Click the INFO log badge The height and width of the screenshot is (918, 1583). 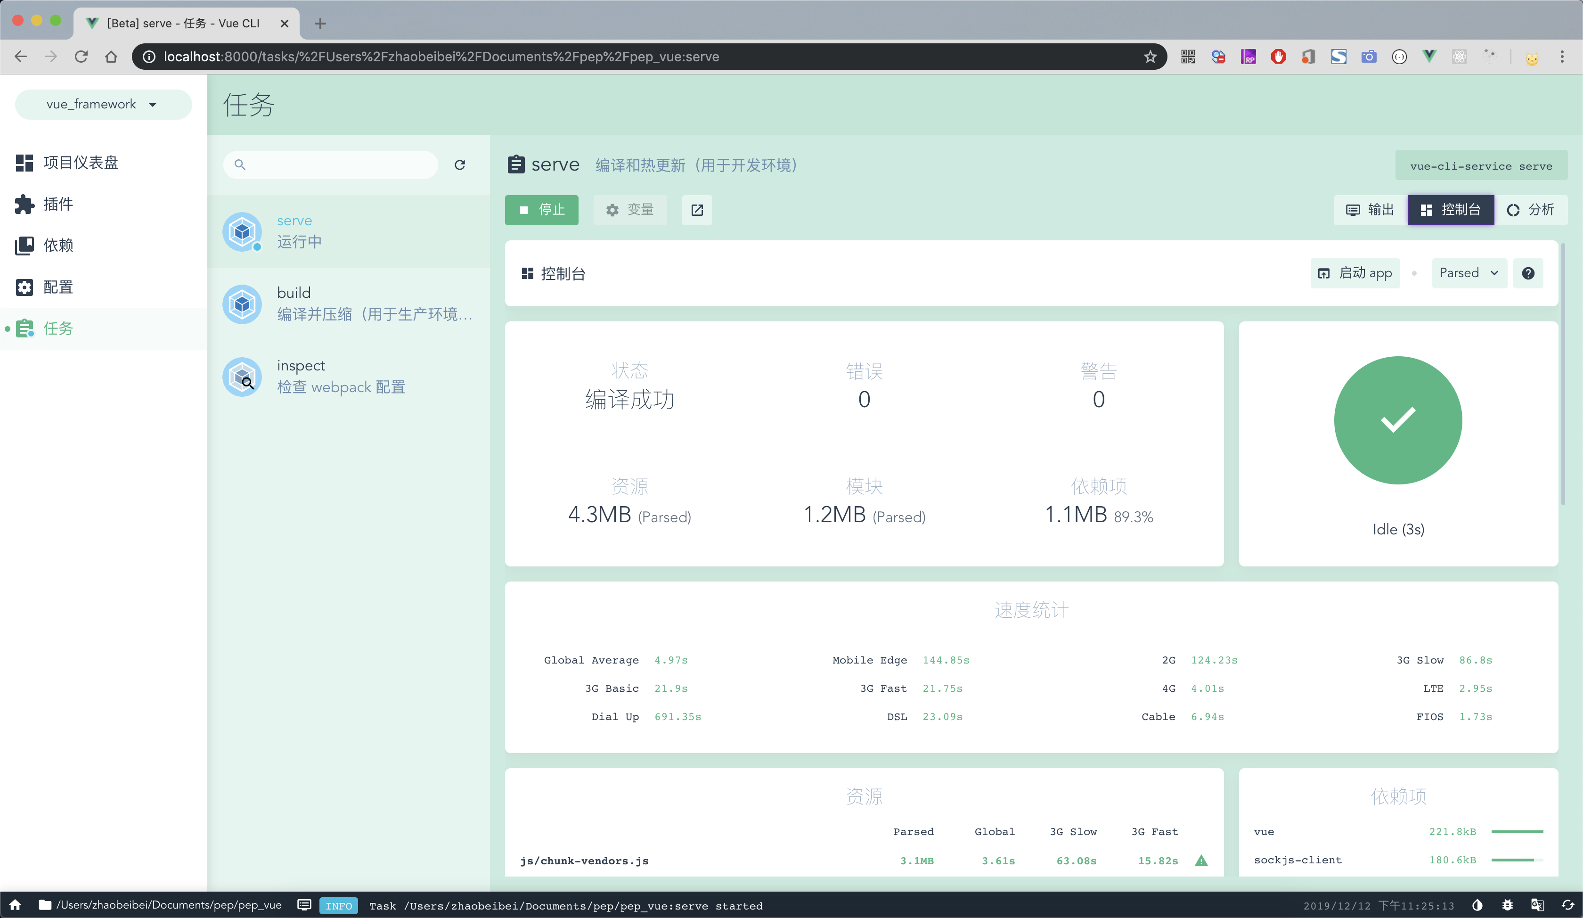coord(339,905)
